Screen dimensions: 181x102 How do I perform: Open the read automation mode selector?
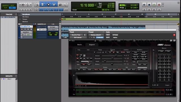(x=29, y=35)
